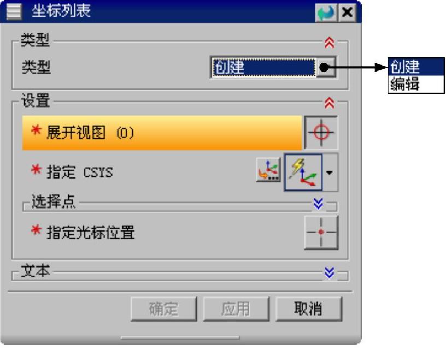This screenshot has height=350, width=446.
Task: Click the inferred CSYS lightning icon
Action: click(x=303, y=172)
